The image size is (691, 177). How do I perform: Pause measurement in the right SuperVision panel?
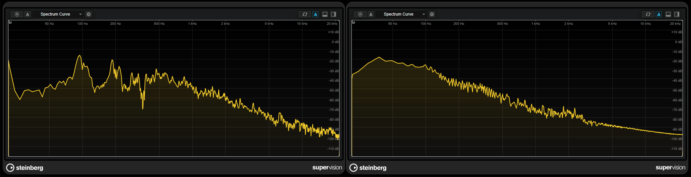pos(360,14)
